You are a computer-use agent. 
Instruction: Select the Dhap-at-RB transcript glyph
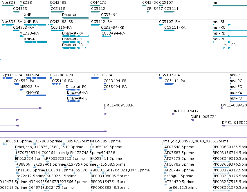click(74, 48)
